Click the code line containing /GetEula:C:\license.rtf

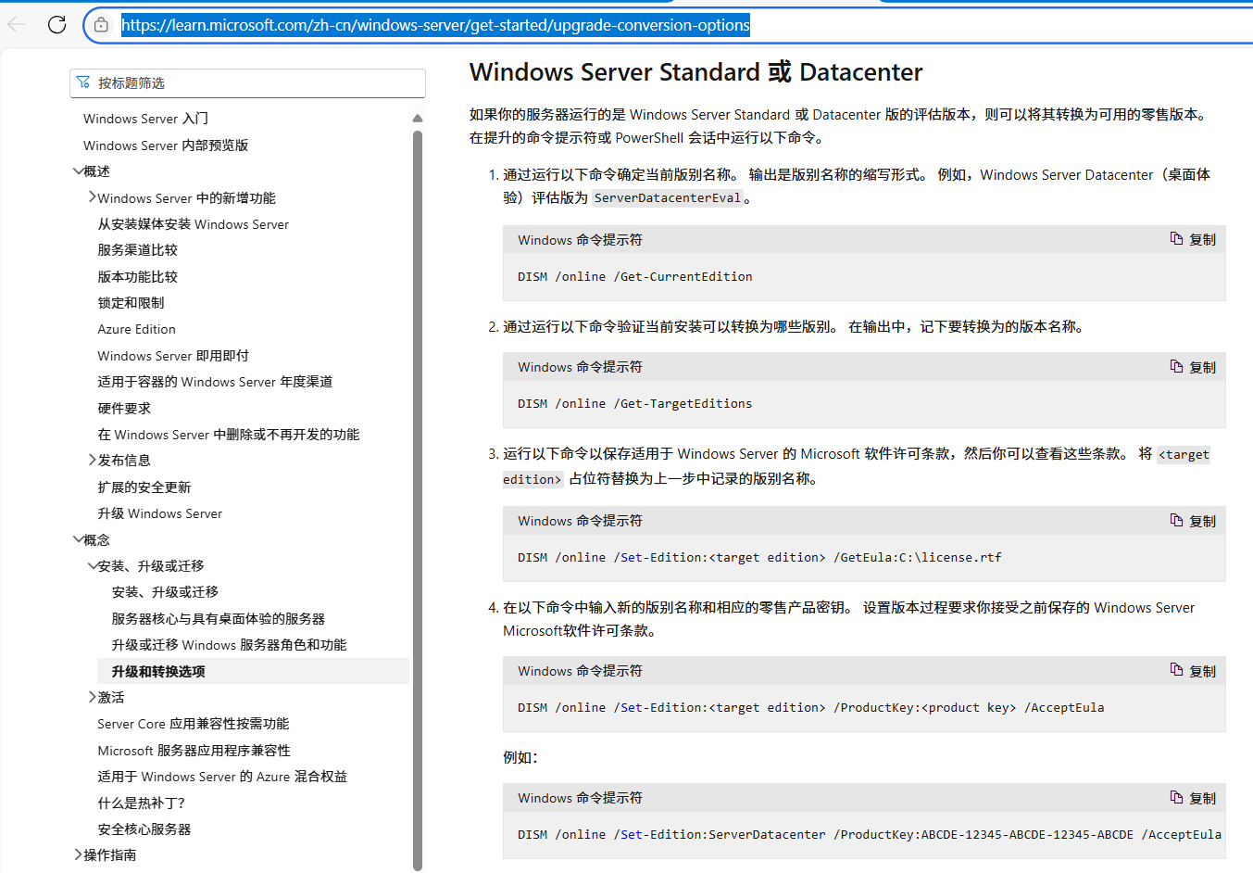(x=759, y=557)
